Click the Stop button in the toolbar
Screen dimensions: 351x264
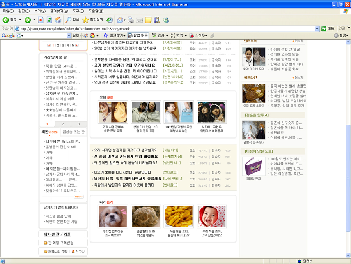(x=41, y=20)
